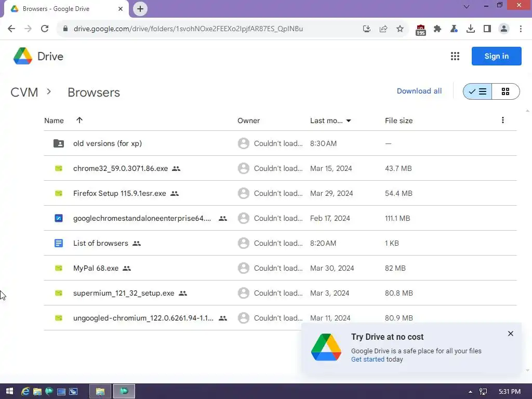The height and width of the screenshot is (399, 532).
Task: Click the browser forward arrow
Action: click(28, 29)
